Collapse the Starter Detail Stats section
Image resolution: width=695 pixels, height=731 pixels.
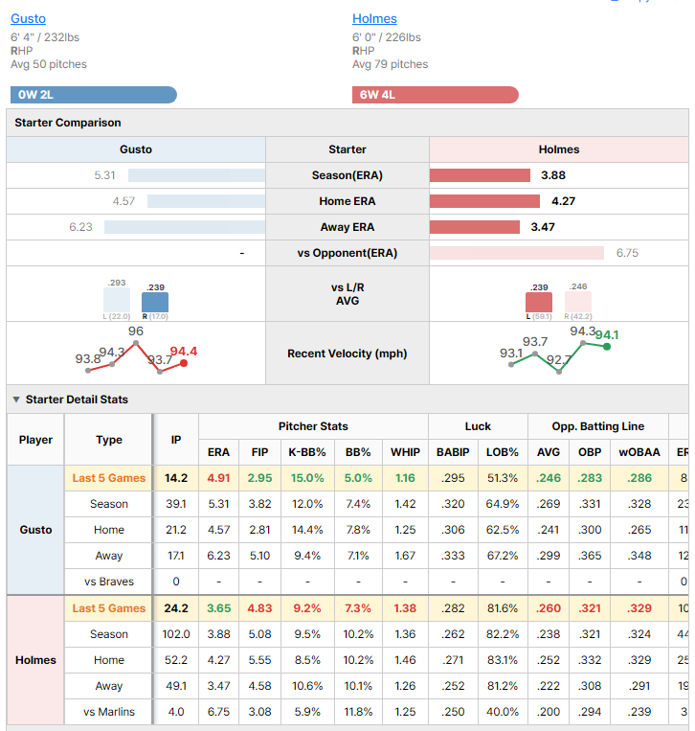click(16, 400)
